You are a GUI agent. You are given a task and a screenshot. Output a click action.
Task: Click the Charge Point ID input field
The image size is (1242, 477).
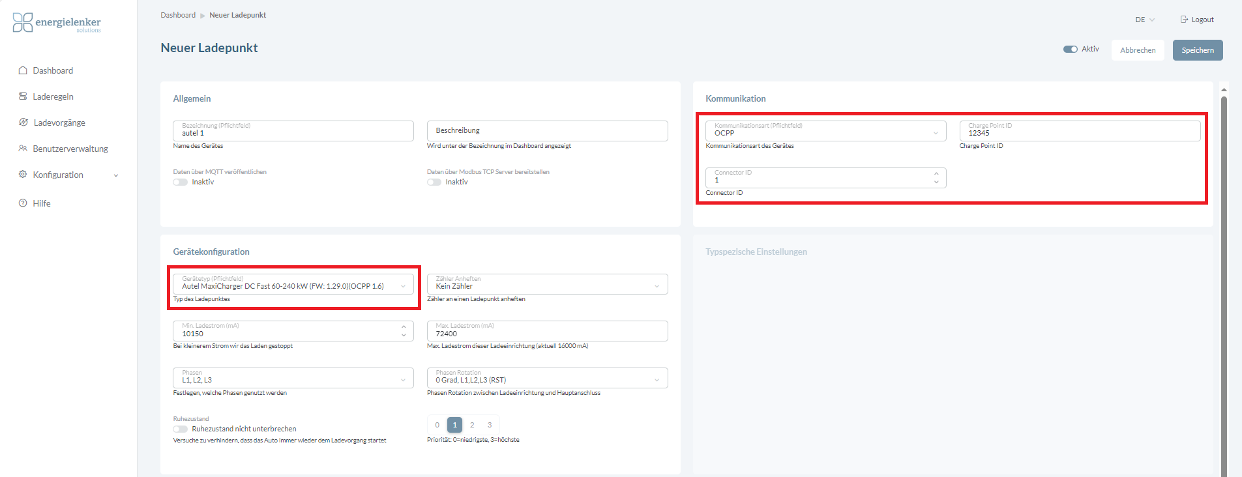tap(1079, 132)
